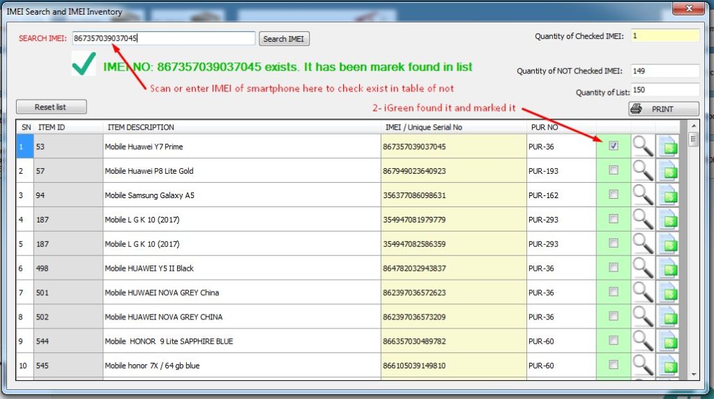Check the row 8 HUAWEI NOVA GREY checkbox
Screen dimensions: 714x399
[614, 316]
